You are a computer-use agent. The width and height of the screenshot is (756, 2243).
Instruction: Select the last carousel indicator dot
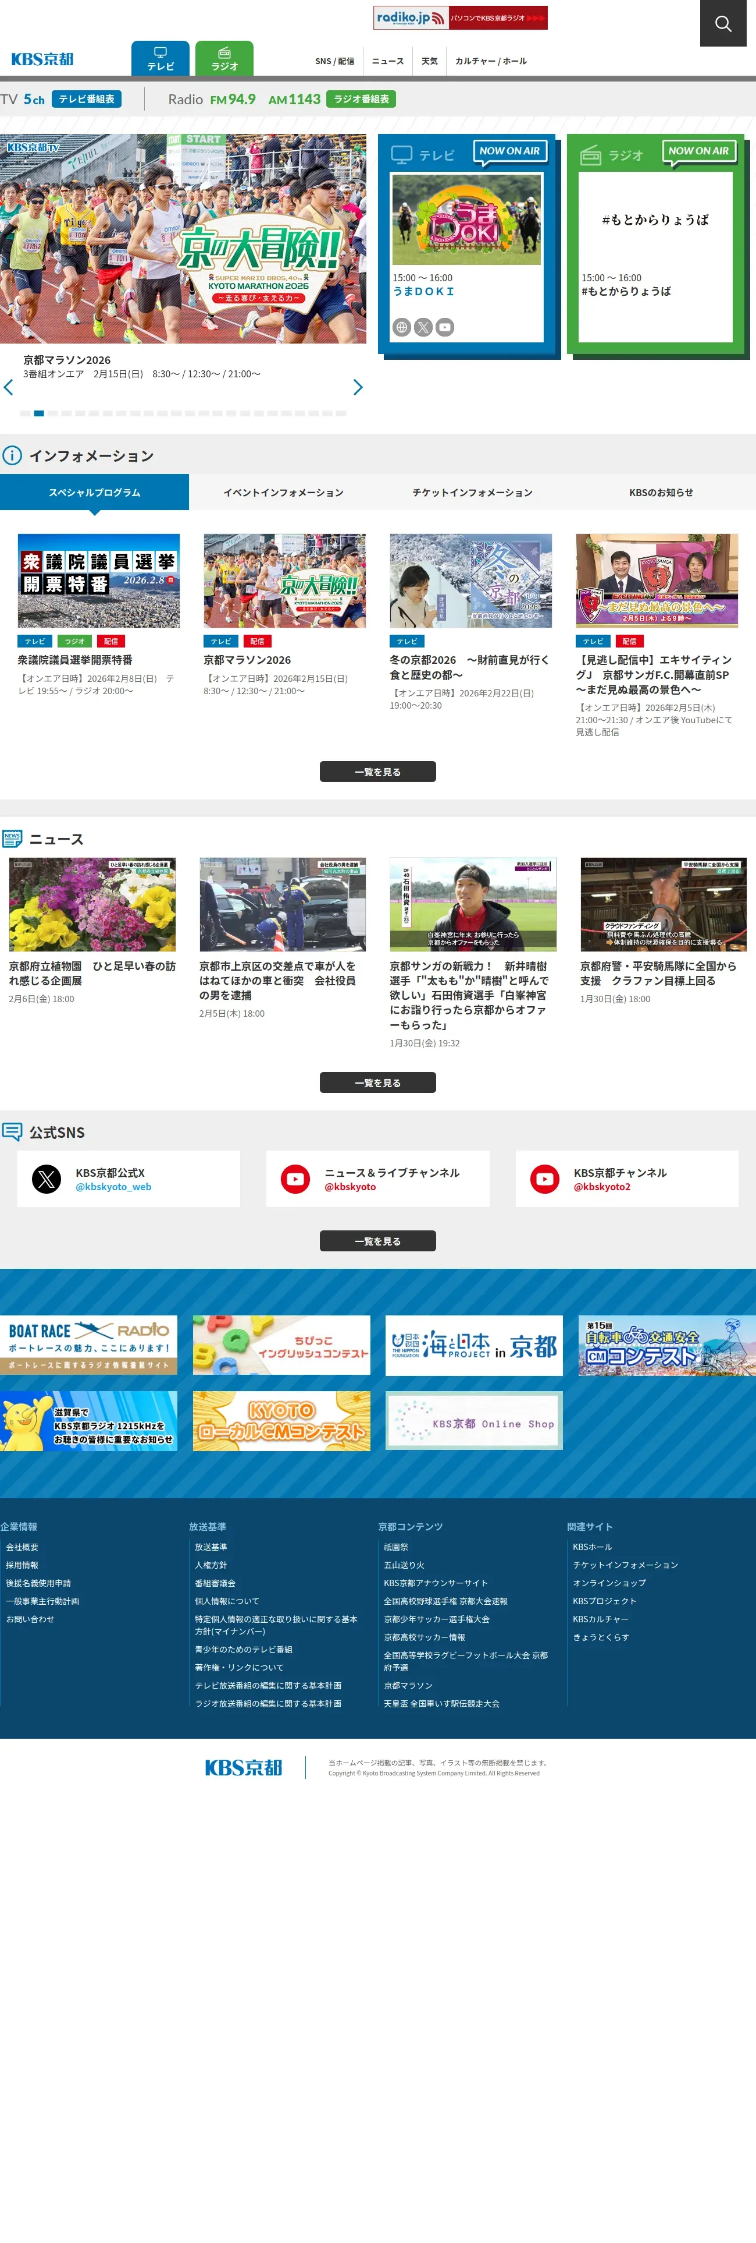click(x=341, y=413)
